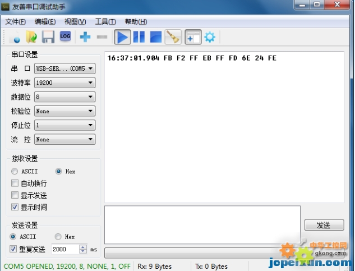Click the received hex data line
Image resolution: width=355 pixels, height=271 pixels.
tap(192, 58)
